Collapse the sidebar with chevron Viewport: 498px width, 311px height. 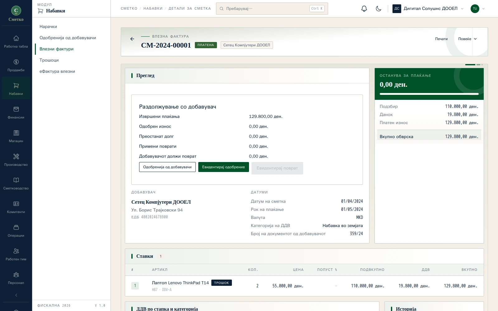[x=16, y=295]
